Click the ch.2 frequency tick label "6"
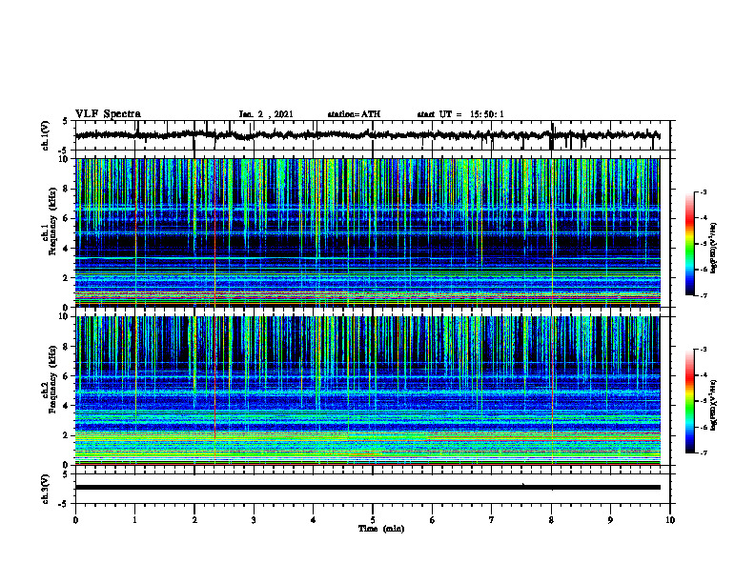This screenshot has height=583, width=755. click(x=67, y=376)
